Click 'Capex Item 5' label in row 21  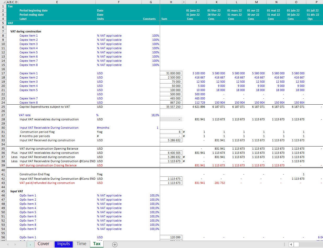(29, 90)
